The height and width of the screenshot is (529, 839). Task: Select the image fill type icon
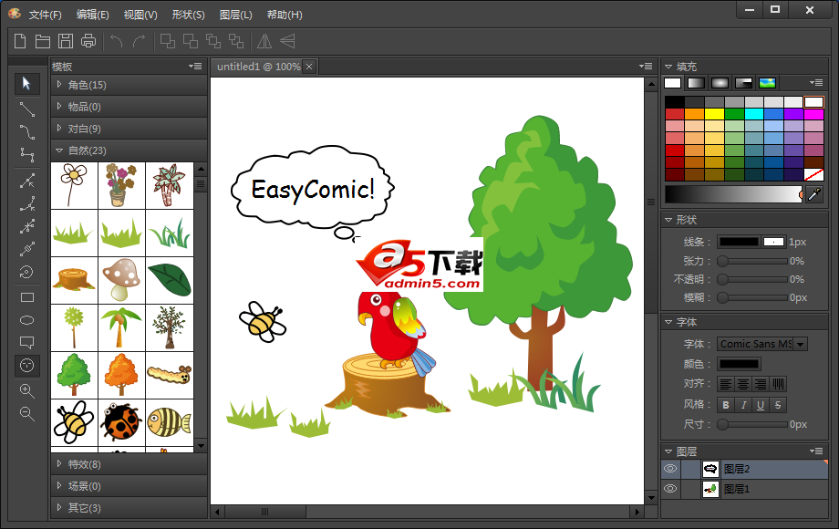[x=767, y=83]
